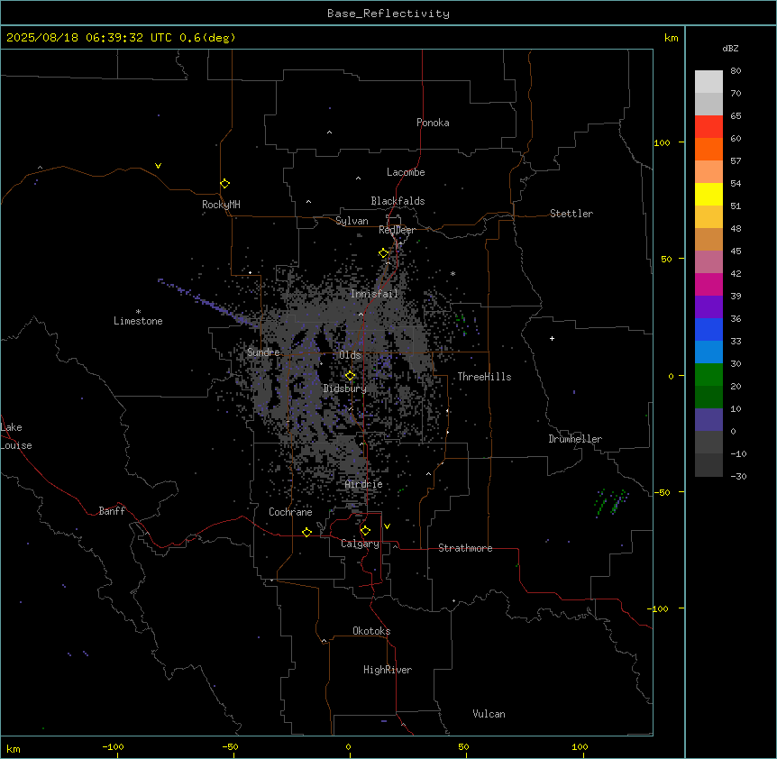Select the dark blue 36 dBZ swatch
Viewport: 777px width, 759px height.
(x=708, y=329)
